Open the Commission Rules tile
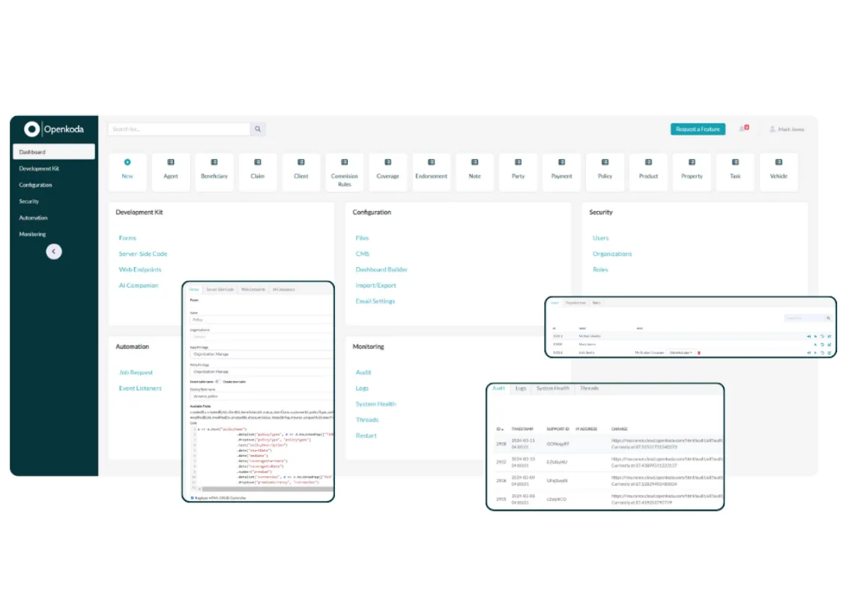This screenshot has width=843, height=599. pyautogui.click(x=345, y=172)
